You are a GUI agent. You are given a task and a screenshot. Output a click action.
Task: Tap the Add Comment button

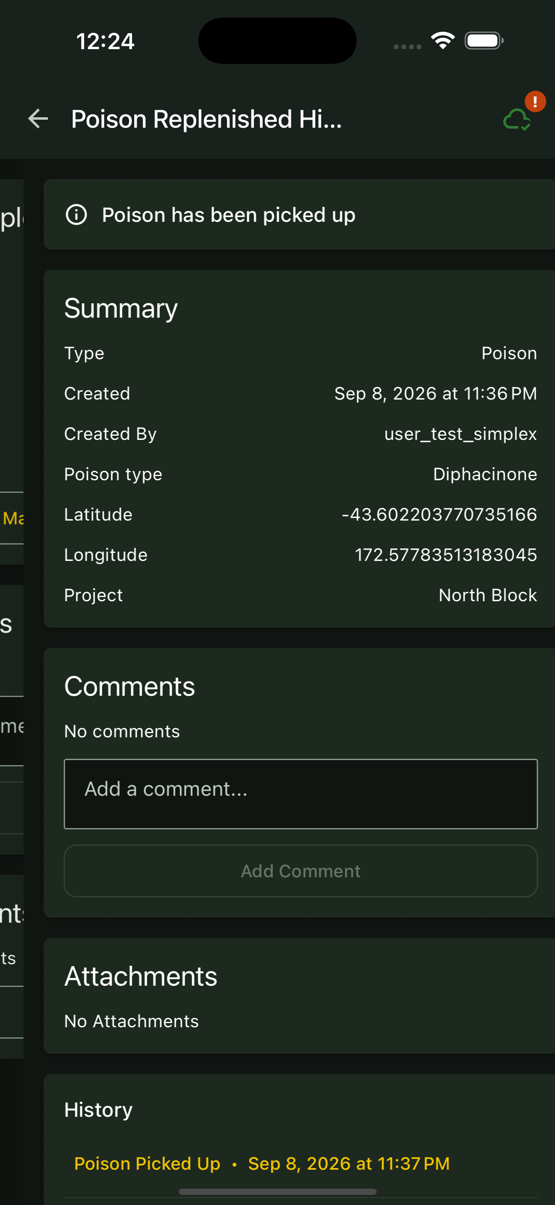(301, 871)
